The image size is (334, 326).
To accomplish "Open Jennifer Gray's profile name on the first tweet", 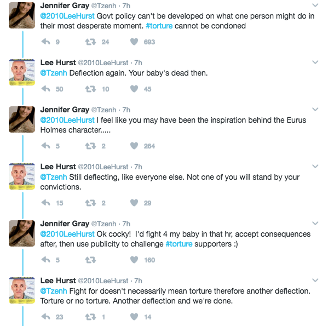I will coord(65,6).
